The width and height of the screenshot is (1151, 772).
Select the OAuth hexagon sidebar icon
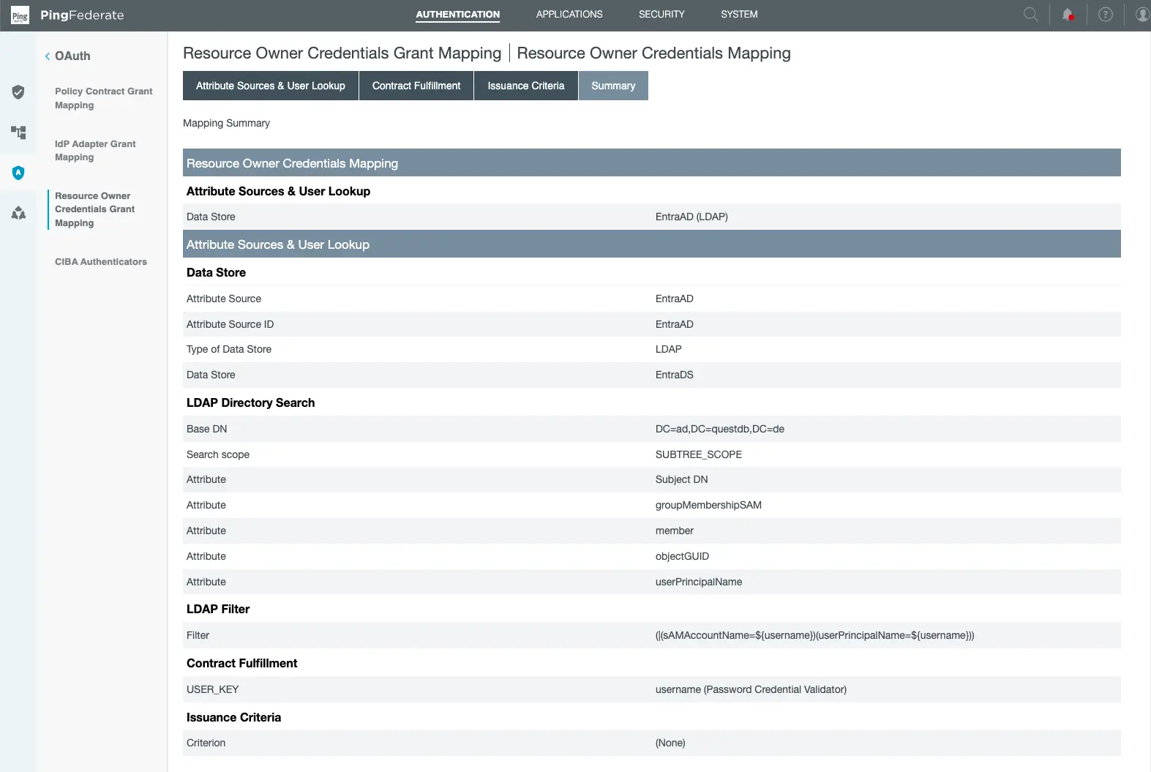click(x=18, y=173)
